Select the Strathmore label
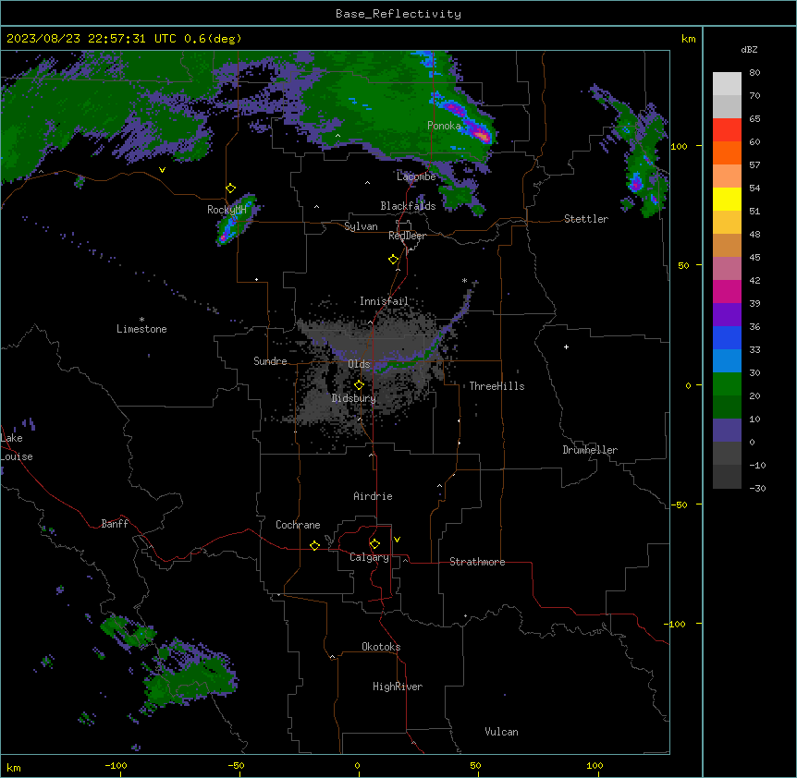The width and height of the screenshot is (797, 778). [477, 562]
